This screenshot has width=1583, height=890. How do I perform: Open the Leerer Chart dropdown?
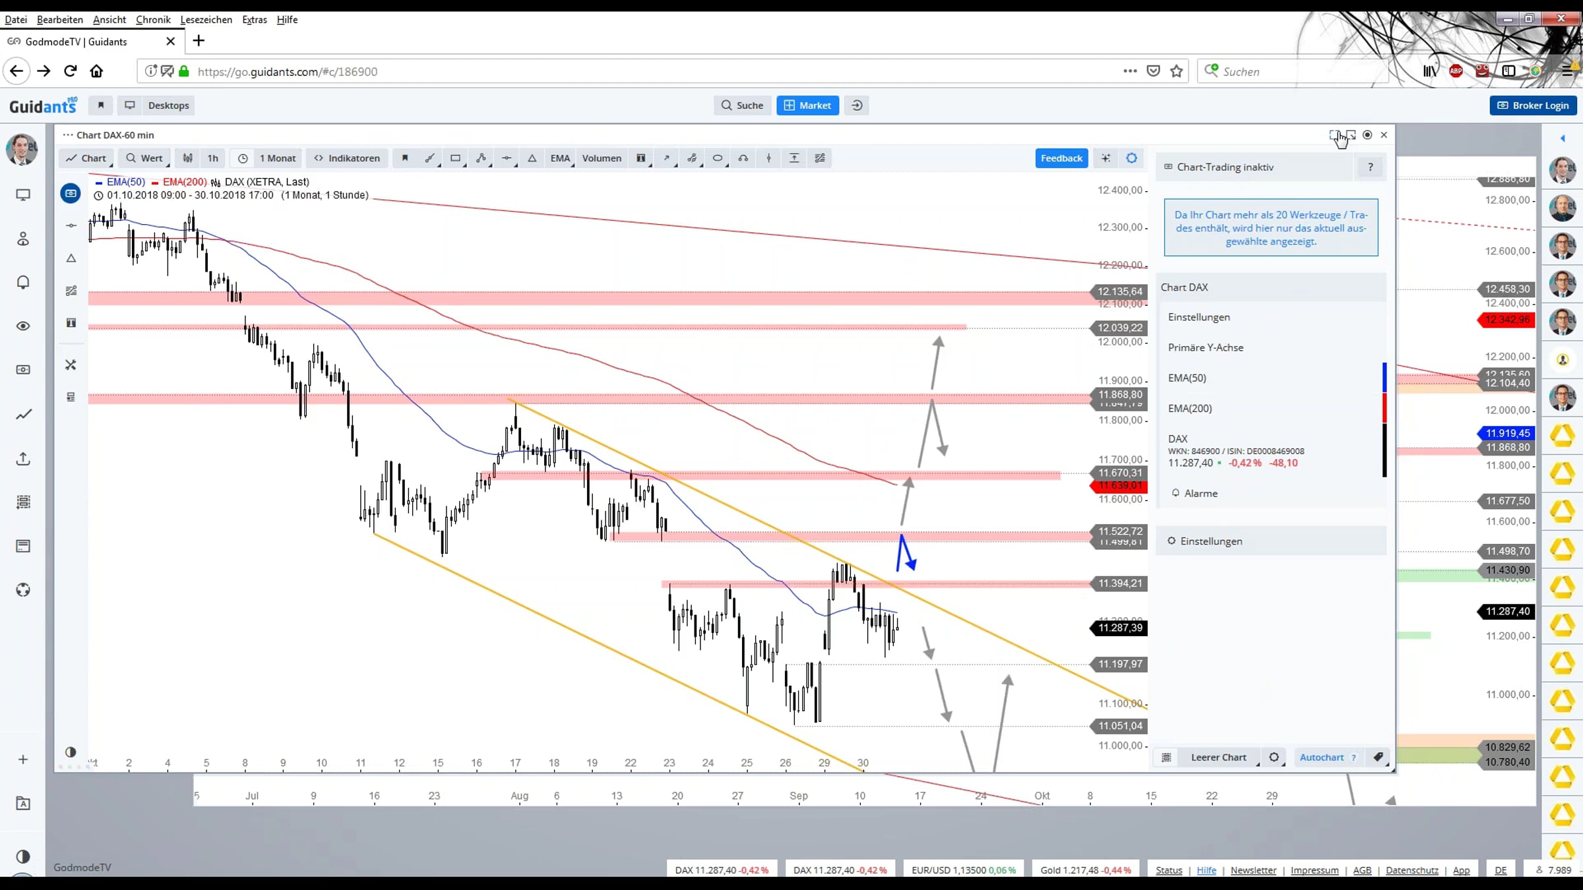coord(1220,757)
